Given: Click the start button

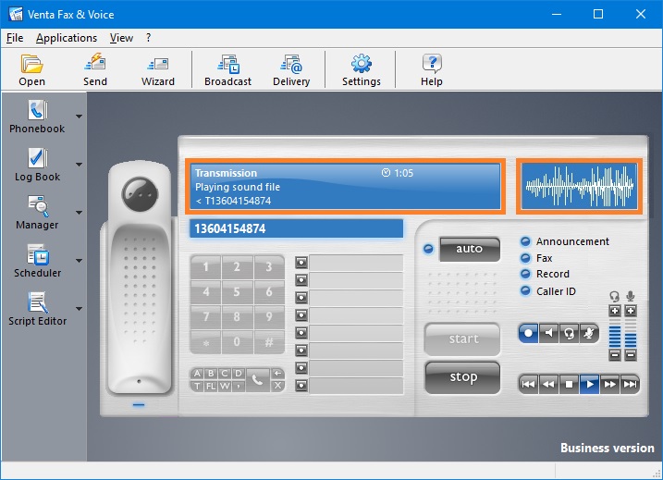Looking at the screenshot, I should pyautogui.click(x=462, y=338).
